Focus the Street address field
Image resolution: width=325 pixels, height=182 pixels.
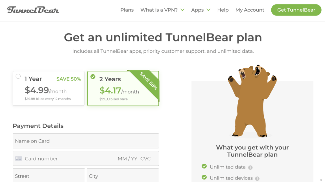49,176
